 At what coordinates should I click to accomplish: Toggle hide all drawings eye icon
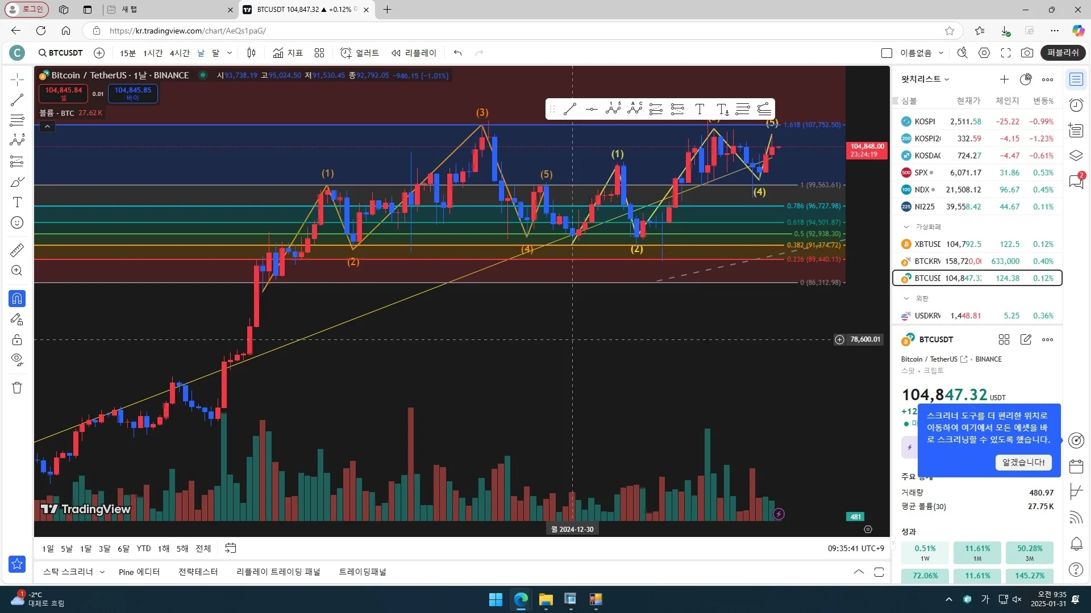(x=17, y=359)
